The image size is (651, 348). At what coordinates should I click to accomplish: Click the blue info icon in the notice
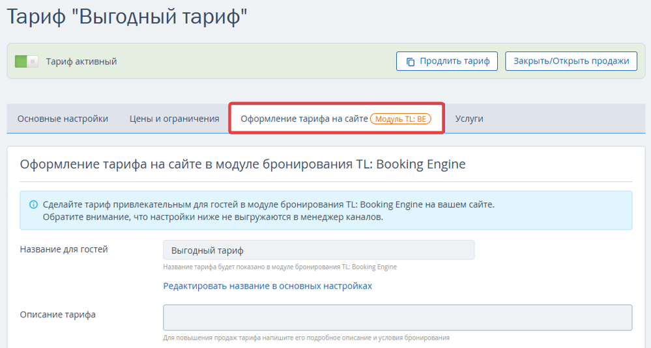pos(33,205)
